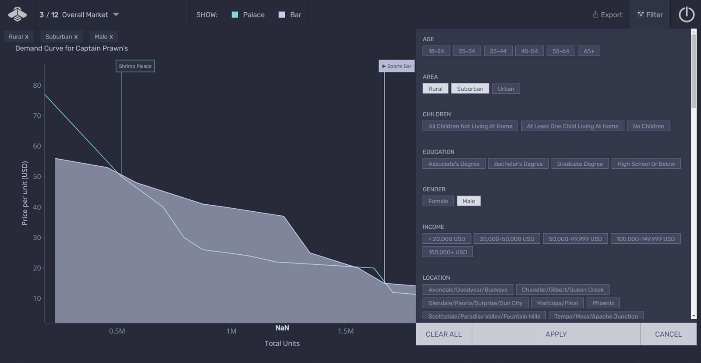701x363 pixels.
Task: Select the 50,000-99,999 USD income filter
Action: [575, 239]
